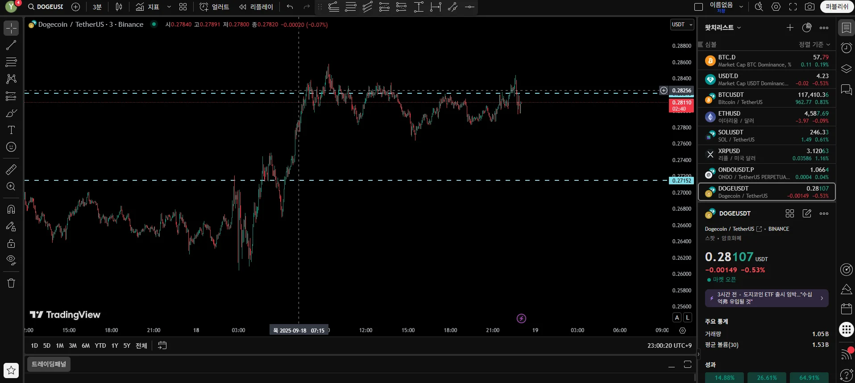This screenshot has width=855, height=383.
Task: Undo the last chart action
Action: (290, 7)
